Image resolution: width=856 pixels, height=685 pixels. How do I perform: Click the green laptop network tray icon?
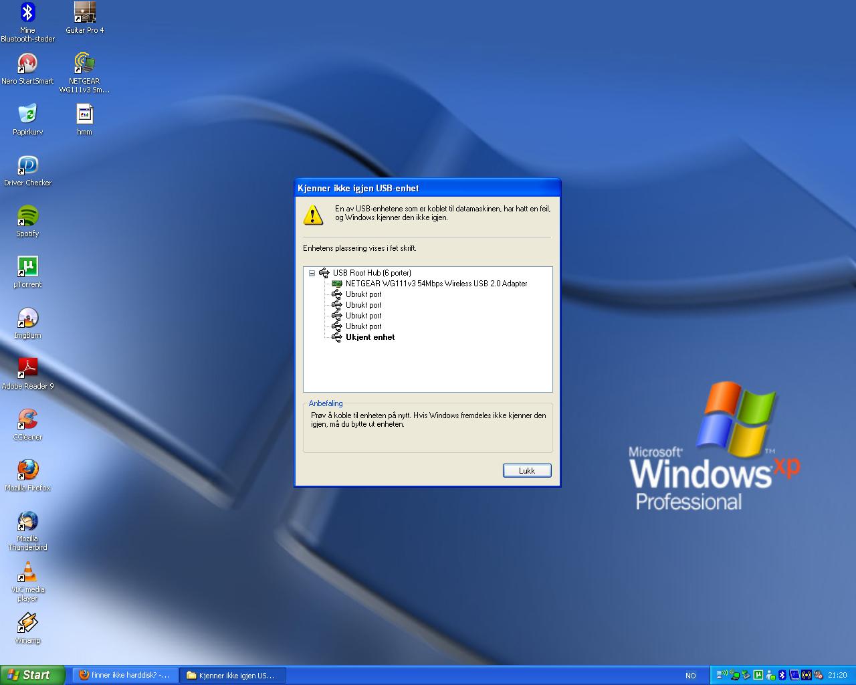click(734, 675)
